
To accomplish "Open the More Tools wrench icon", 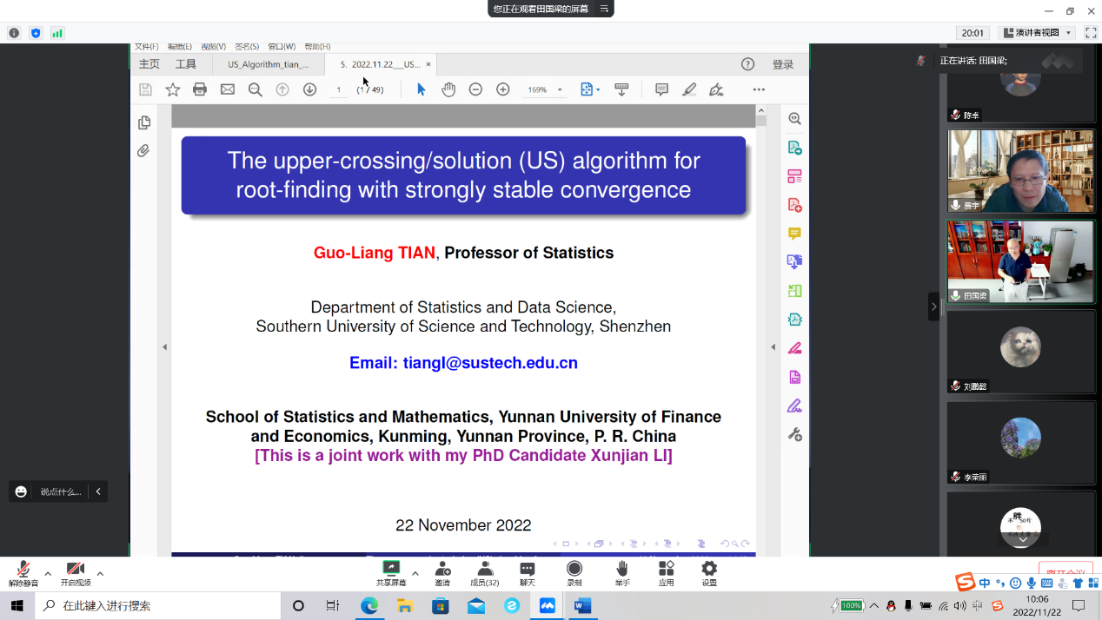I will 794,434.
